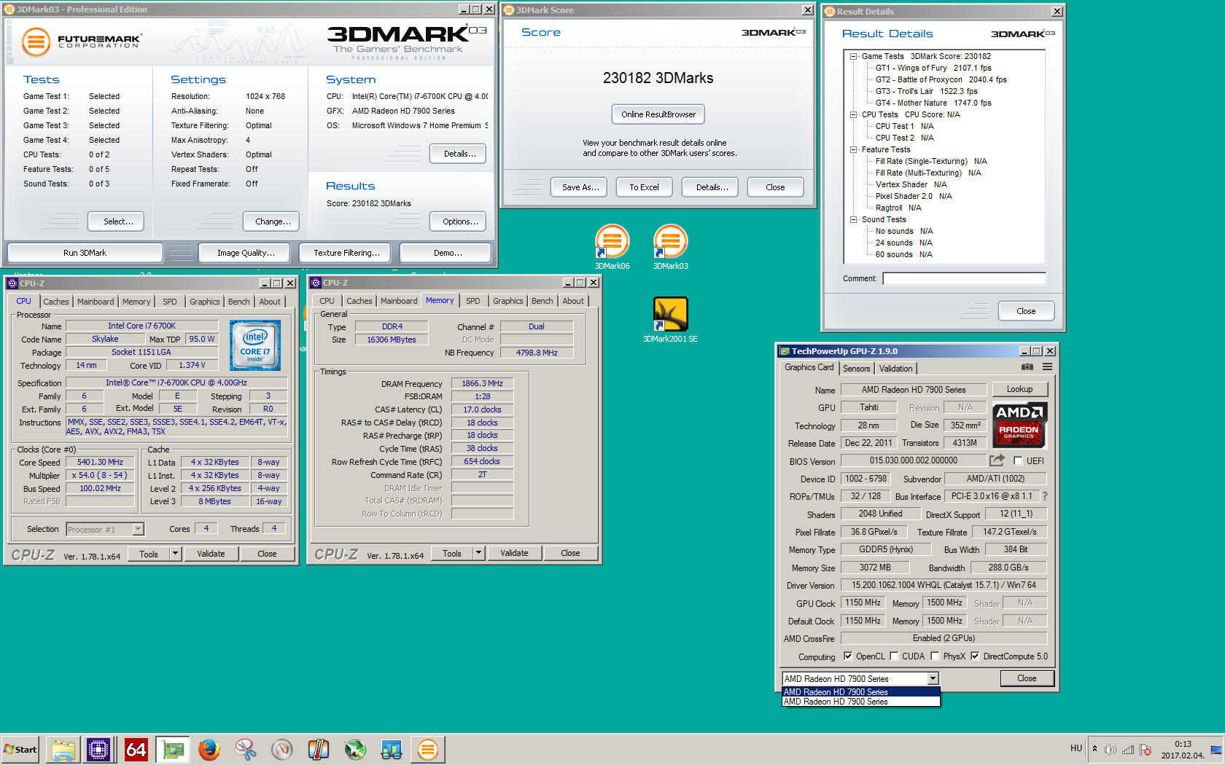Image resolution: width=1225 pixels, height=765 pixels.
Task: Click the network signal tray icon
Action: point(1128,749)
